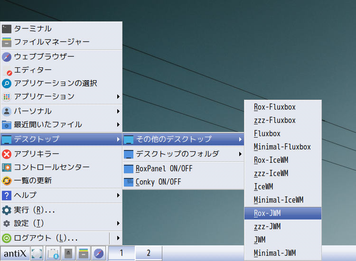The image size is (356, 261).
Task: Click the その他のデスクトップ monitor icon
Action: 129,140
